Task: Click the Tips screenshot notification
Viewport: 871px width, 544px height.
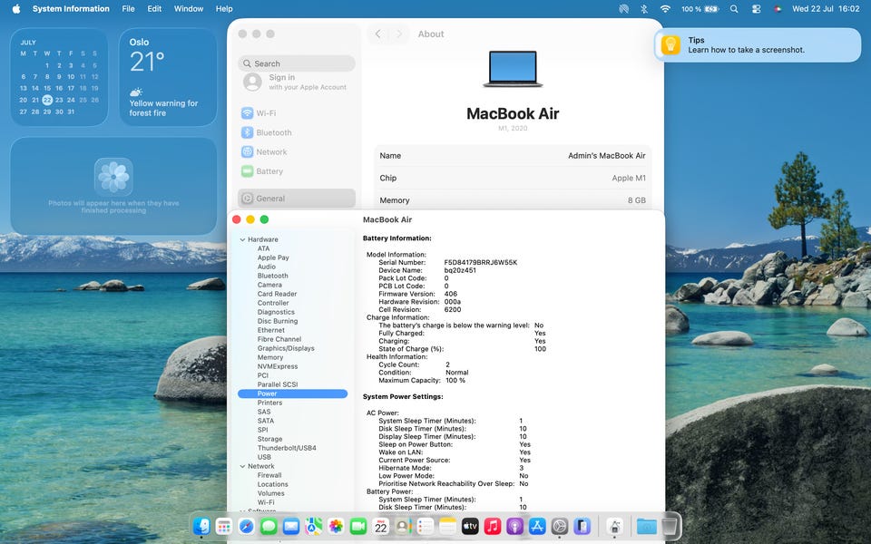Action: [x=758, y=45]
